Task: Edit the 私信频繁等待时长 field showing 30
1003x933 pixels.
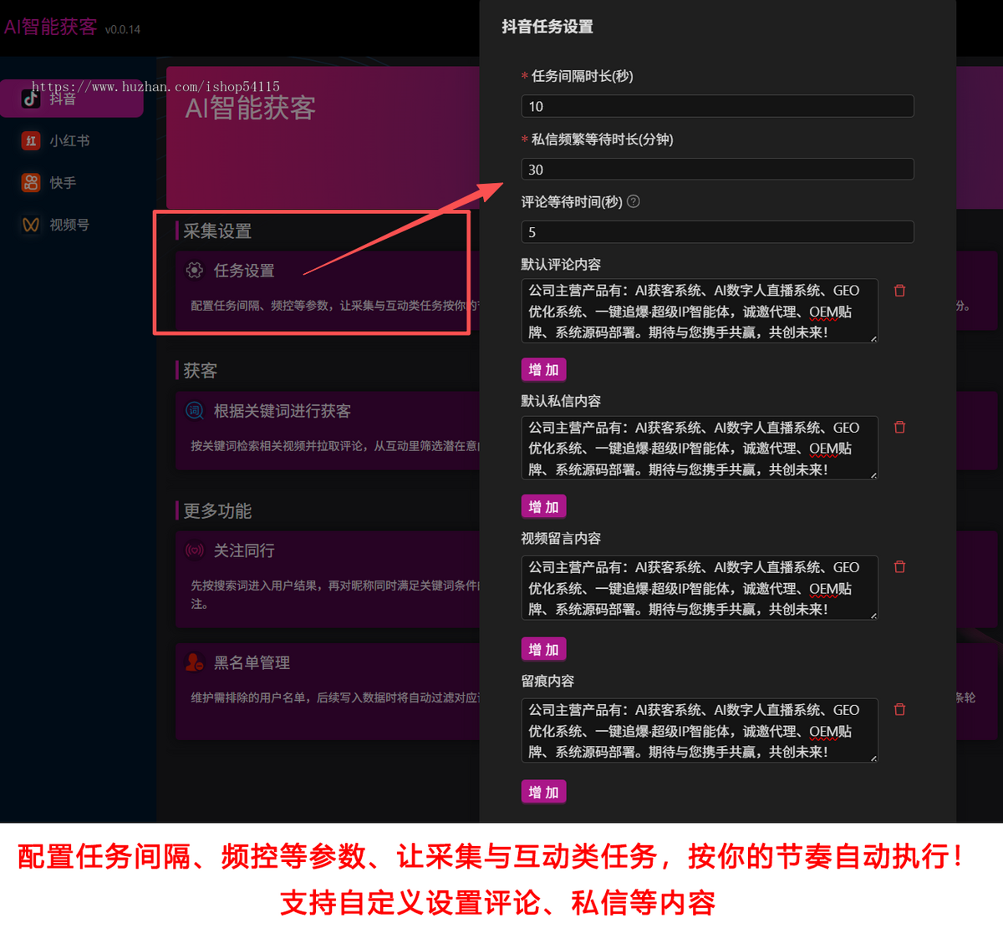Action: click(x=717, y=170)
